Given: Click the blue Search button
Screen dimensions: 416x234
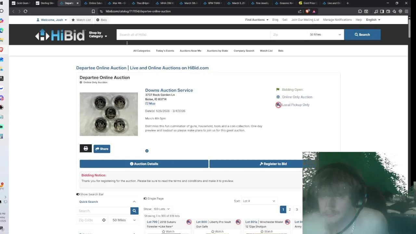Looking at the screenshot, I should [x=362, y=34].
